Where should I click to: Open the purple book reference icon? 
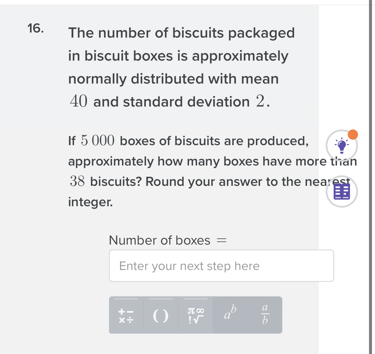(341, 192)
